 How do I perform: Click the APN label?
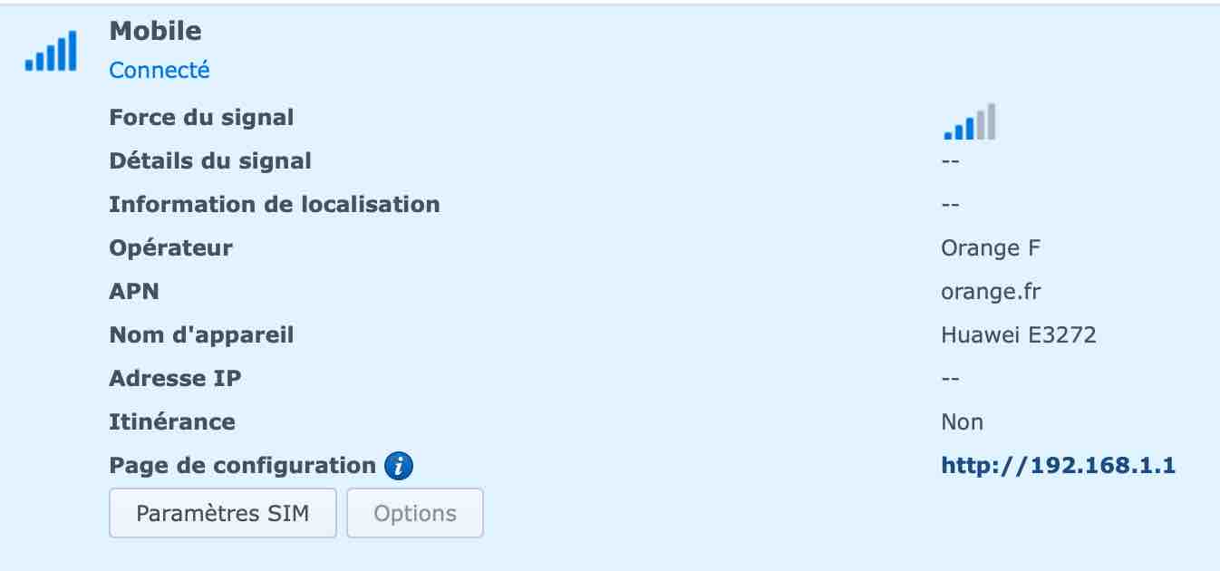(134, 291)
